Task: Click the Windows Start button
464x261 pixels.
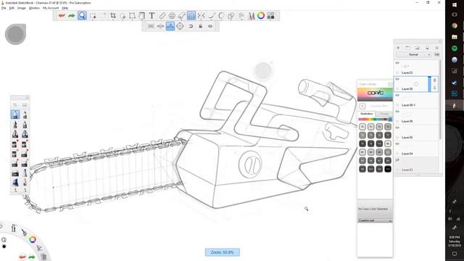Action: point(455,4)
